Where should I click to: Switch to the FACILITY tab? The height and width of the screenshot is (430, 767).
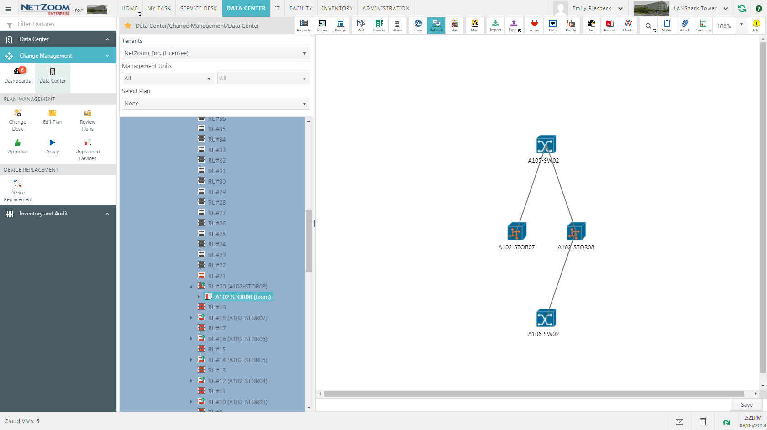point(301,8)
